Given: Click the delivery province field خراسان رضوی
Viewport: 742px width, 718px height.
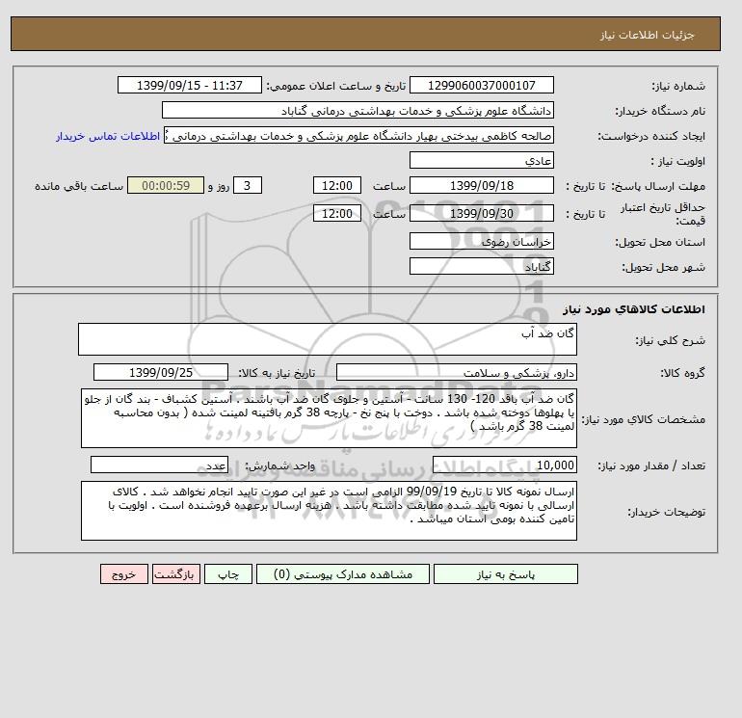Looking at the screenshot, I should pos(481,241).
